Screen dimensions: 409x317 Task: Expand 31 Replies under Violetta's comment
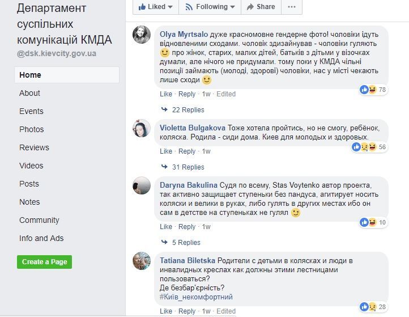188,167
